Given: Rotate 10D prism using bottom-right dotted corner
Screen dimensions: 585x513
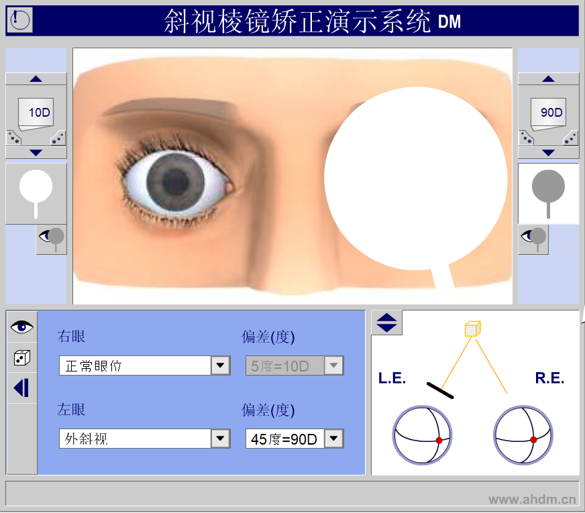Looking at the screenshot, I should pos(58,138).
